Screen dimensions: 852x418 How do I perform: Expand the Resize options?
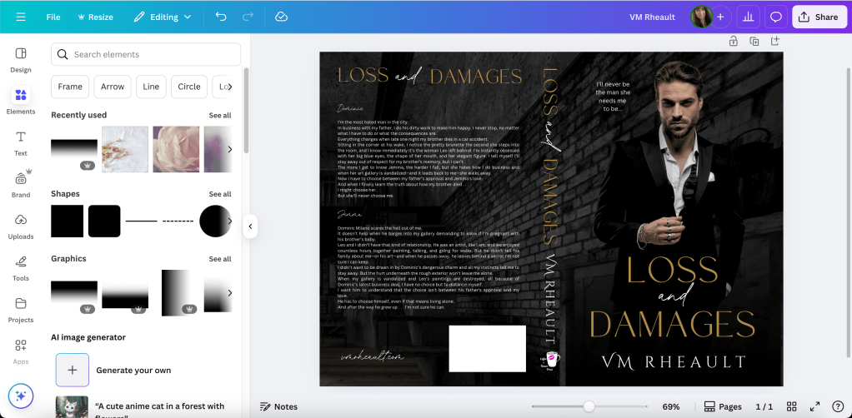pyautogui.click(x=93, y=17)
